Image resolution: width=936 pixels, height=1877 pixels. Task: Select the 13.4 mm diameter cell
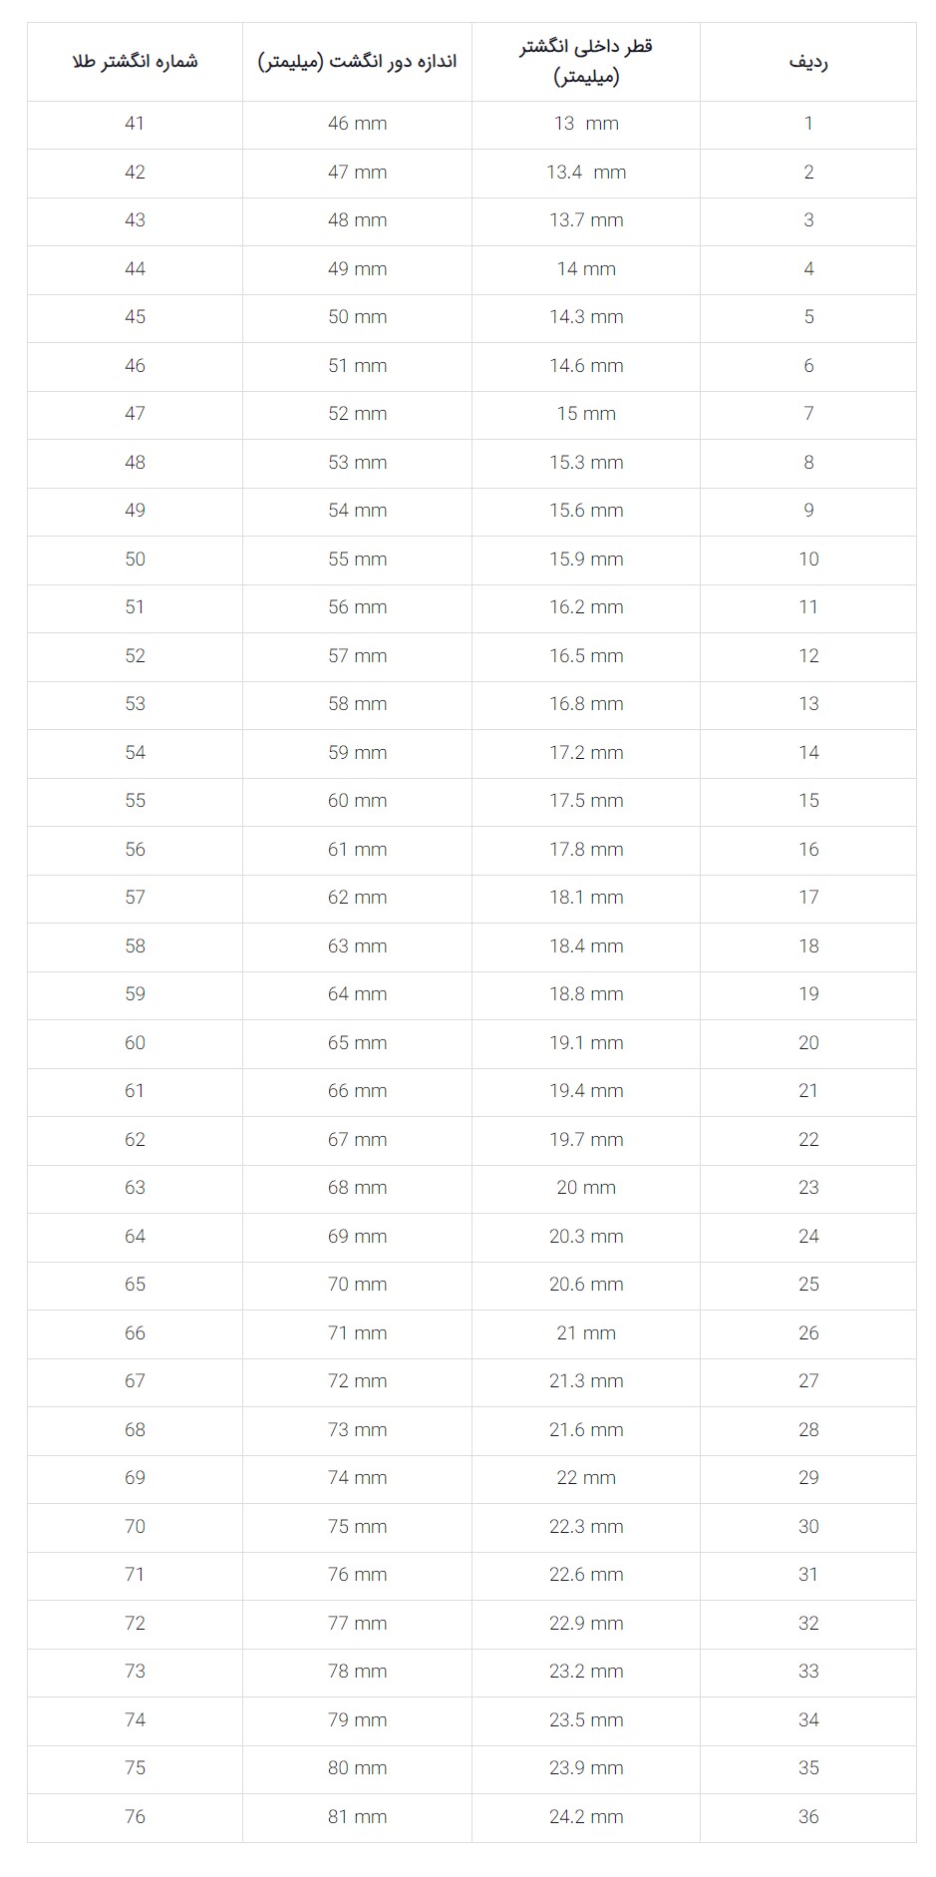(x=586, y=173)
